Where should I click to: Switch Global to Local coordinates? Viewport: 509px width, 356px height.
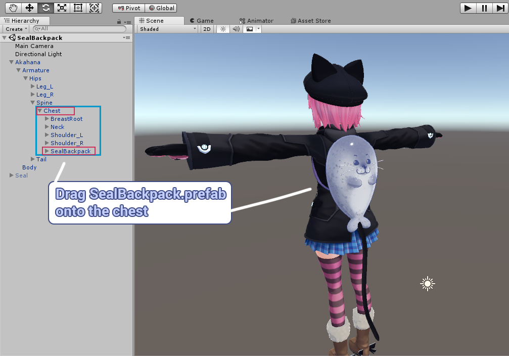pos(161,8)
